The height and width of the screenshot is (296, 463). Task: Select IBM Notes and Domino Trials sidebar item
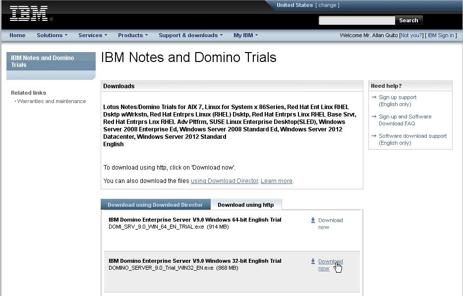click(x=51, y=61)
